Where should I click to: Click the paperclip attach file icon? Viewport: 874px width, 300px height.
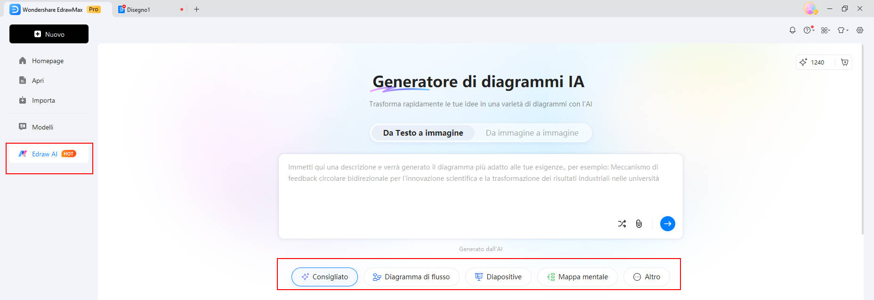coord(639,224)
